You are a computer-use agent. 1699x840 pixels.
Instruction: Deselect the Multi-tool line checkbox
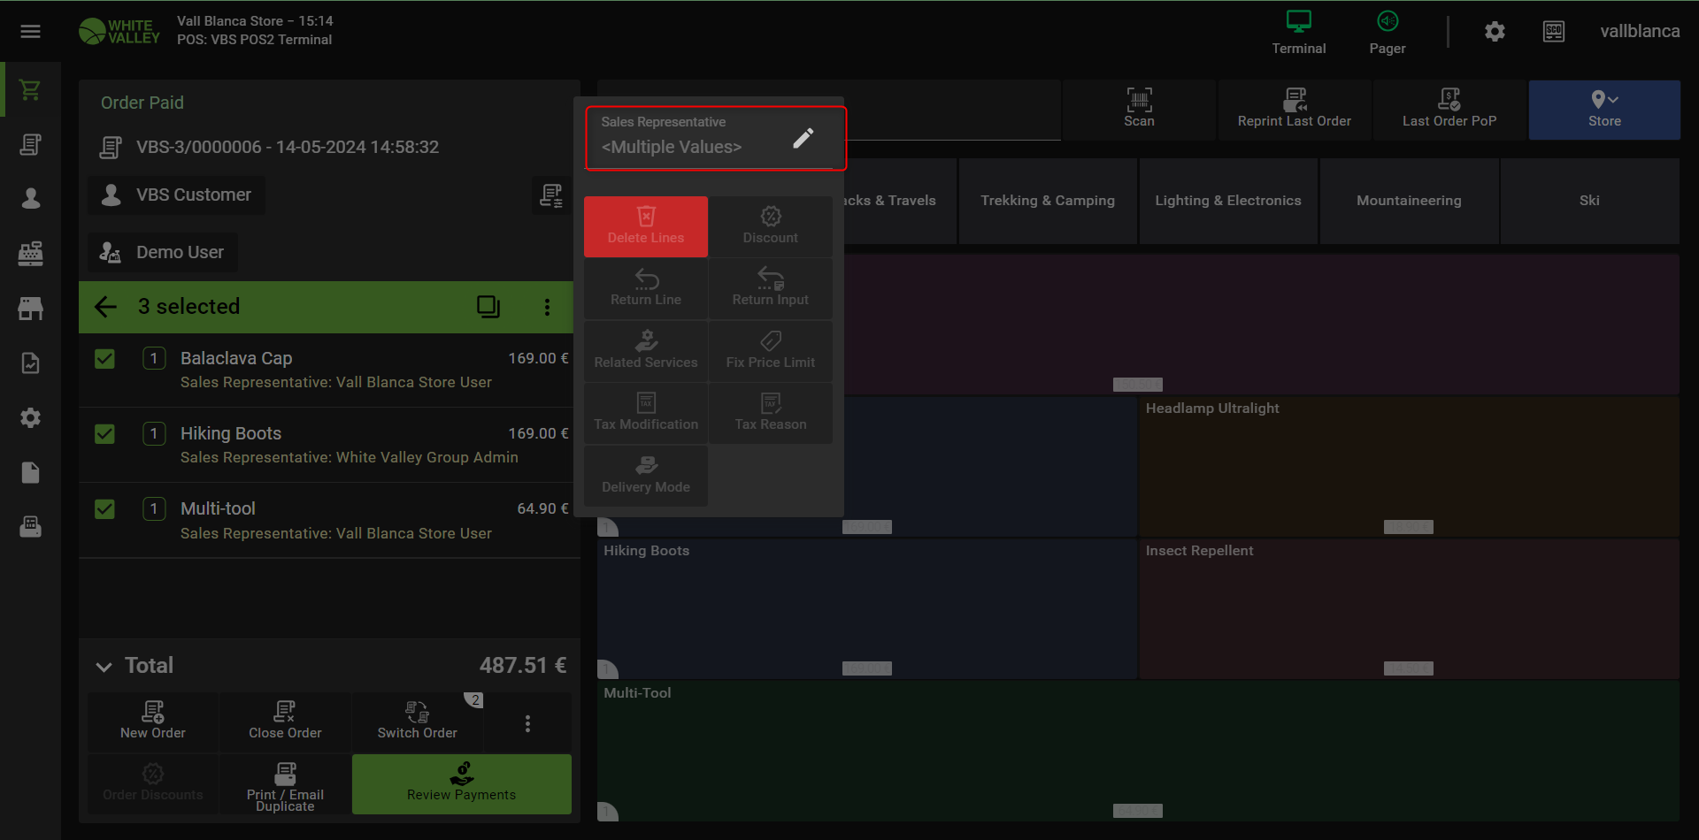[x=104, y=508]
